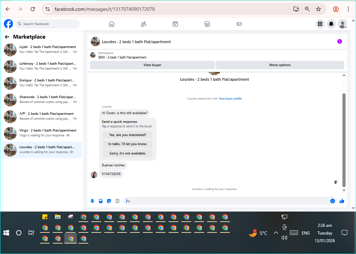Open Chrome three-dot menu

click(x=348, y=9)
